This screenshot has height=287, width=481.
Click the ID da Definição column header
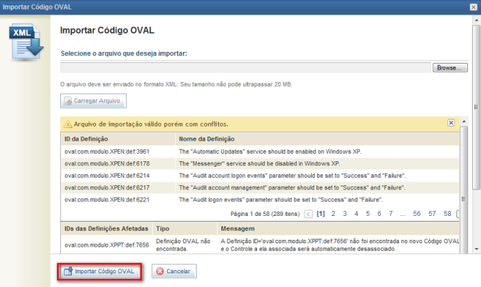click(x=118, y=139)
